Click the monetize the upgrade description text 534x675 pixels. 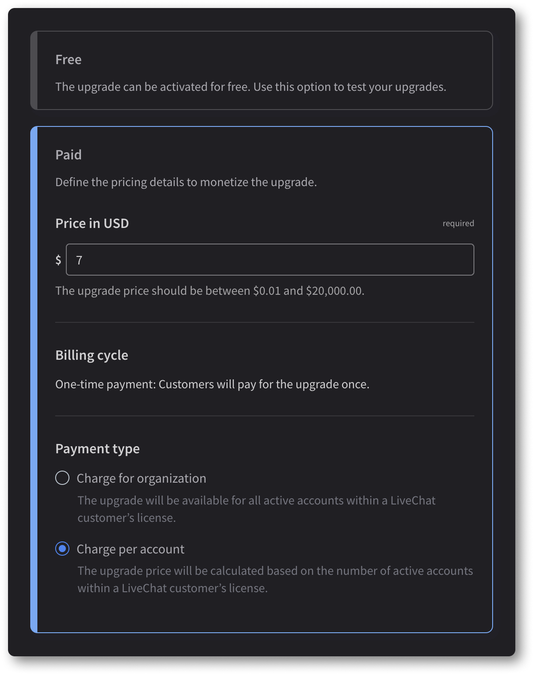click(186, 182)
